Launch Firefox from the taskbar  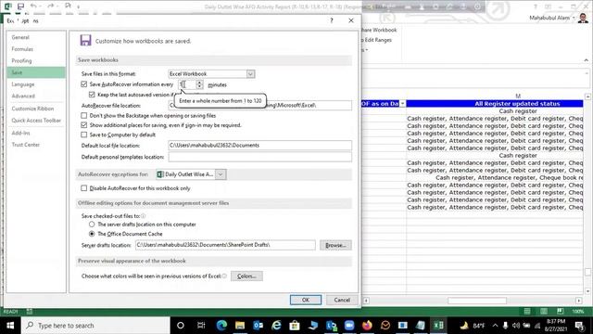pos(367,326)
